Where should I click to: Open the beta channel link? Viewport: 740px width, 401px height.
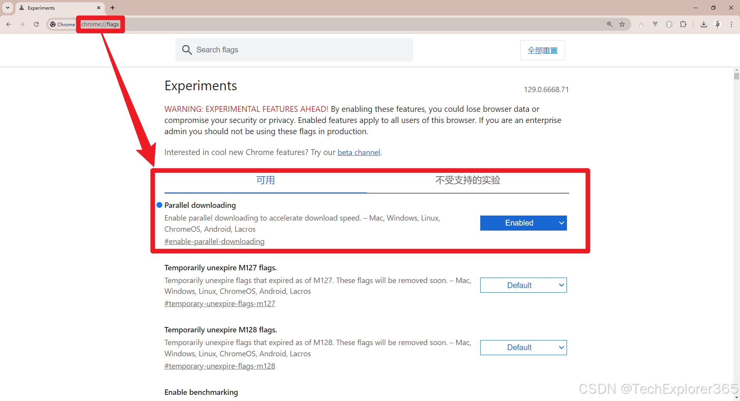point(359,152)
